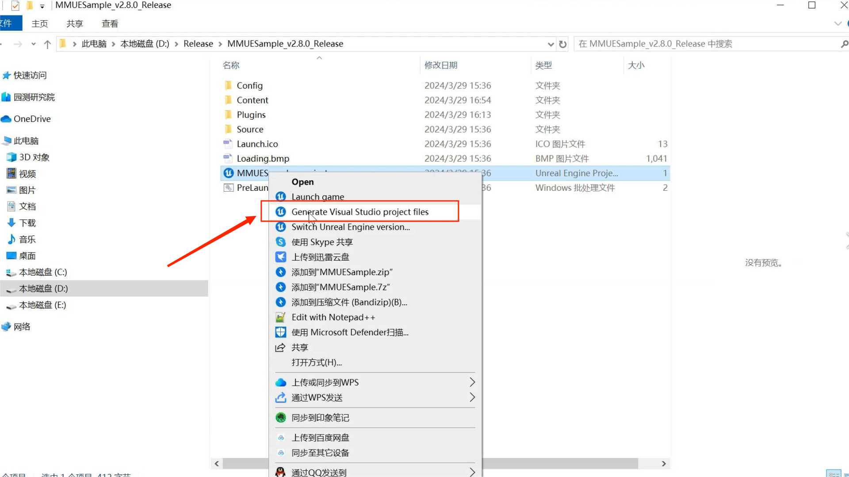This screenshot has height=477, width=849.
Task: Click the Evernote elephant icon
Action: (281, 417)
